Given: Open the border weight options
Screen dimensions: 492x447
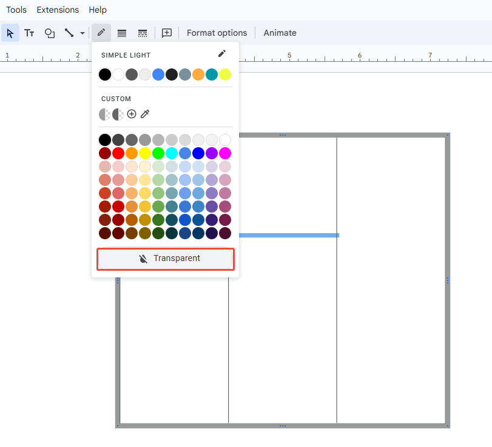Looking at the screenshot, I should (x=122, y=33).
